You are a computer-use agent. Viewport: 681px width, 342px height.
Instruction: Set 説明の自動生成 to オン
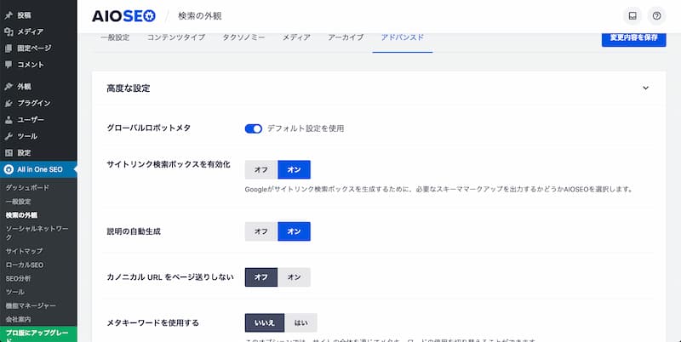[x=294, y=231]
